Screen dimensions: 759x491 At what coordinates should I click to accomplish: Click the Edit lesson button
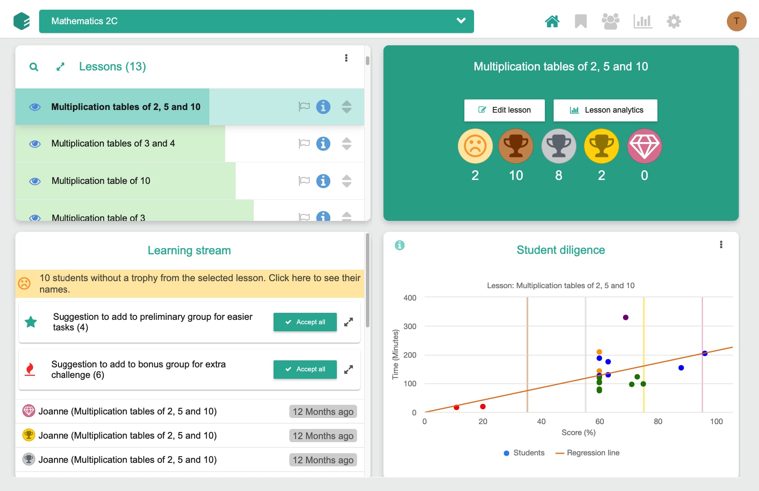point(504,110)
